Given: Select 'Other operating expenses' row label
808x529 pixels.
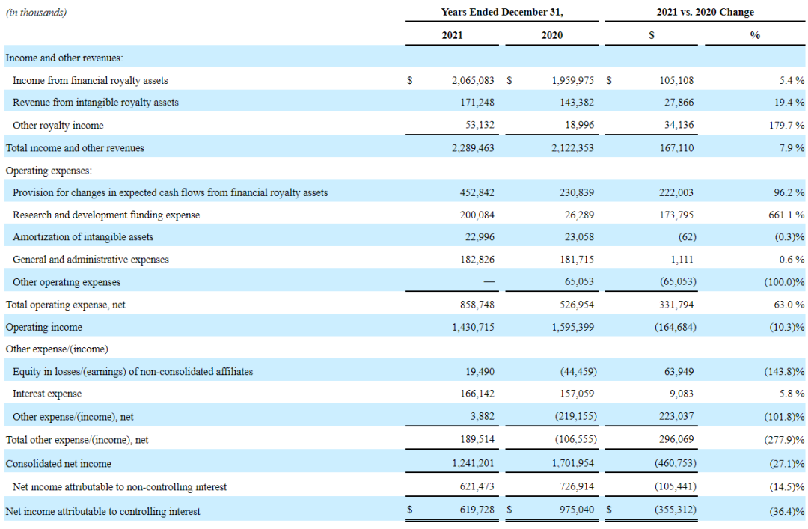Looking at the screenshot, I should 67,283.
